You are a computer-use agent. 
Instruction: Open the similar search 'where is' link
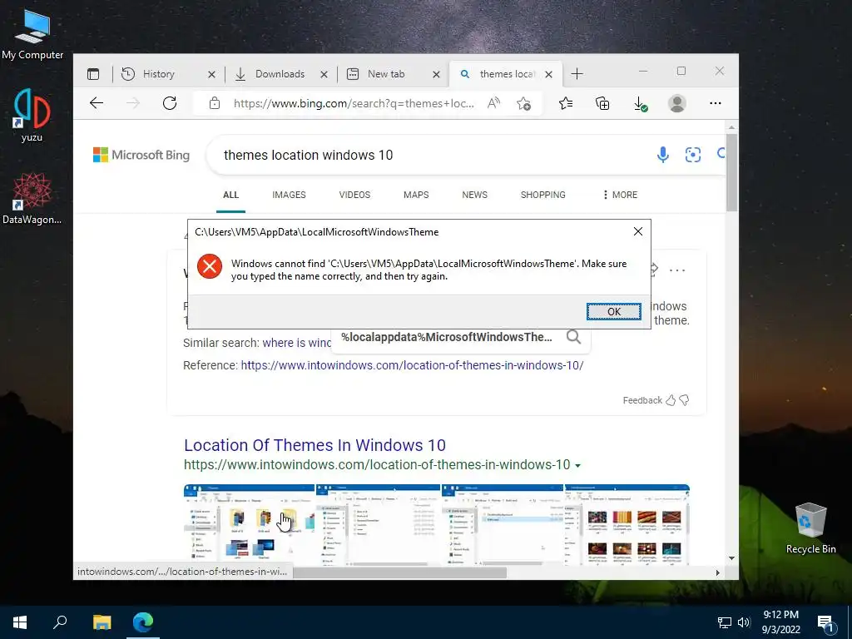297,343
